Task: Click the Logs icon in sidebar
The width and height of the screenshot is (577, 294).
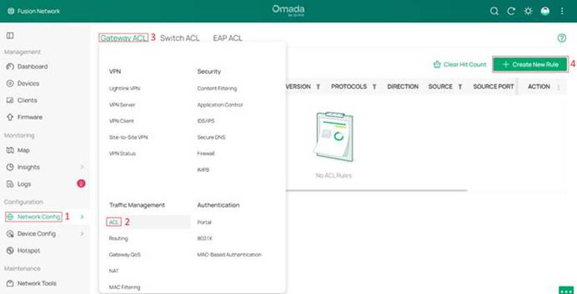Action: pyautogui.click(x=10, y=184)
